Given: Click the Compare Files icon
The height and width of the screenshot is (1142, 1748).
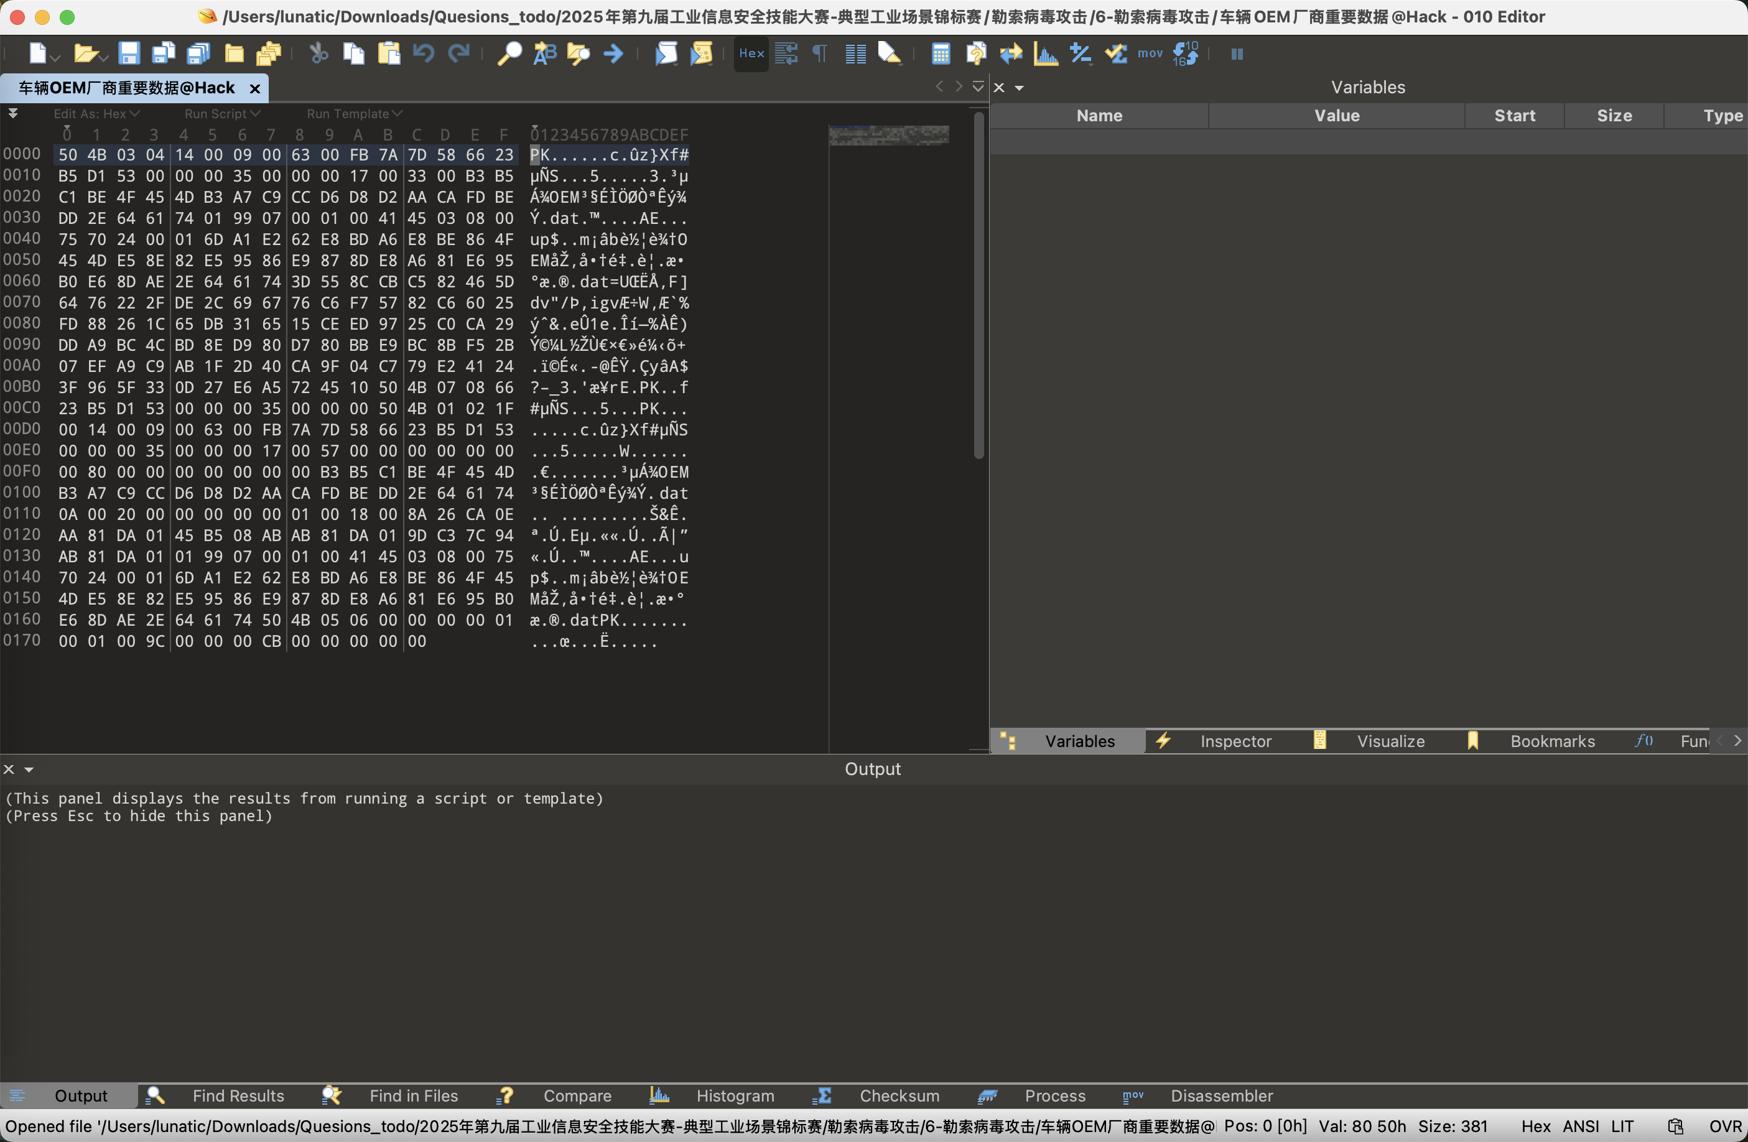Looking at the screenshot, I should point(976,53).
